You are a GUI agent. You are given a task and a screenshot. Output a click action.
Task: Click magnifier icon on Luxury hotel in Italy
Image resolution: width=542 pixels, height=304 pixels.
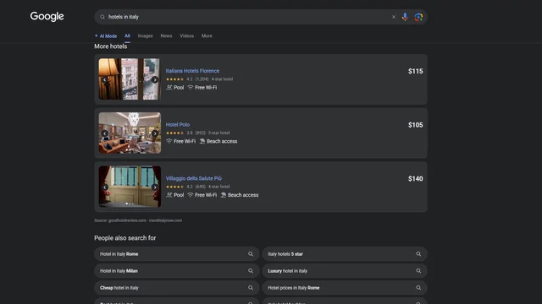coord(418,271)
